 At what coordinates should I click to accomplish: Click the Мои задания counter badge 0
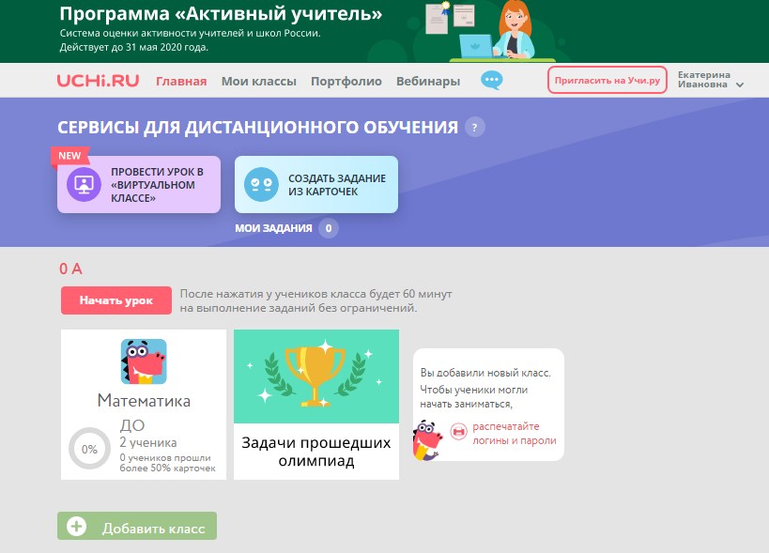329,228
